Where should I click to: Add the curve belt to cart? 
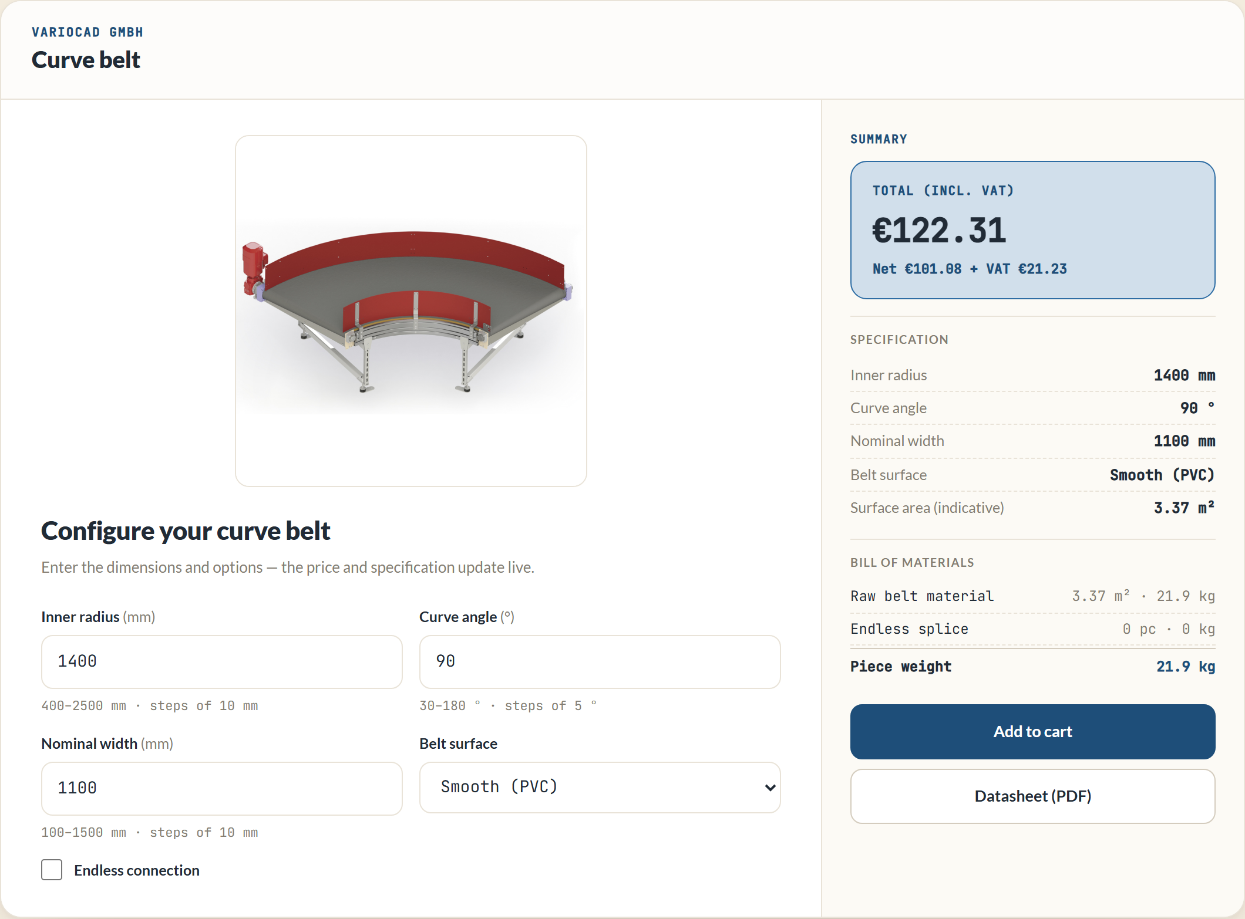(x=1032, y=731)
